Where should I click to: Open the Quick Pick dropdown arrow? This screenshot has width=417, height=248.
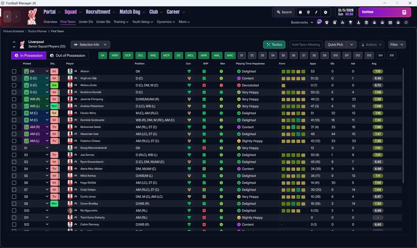point(352,45)
